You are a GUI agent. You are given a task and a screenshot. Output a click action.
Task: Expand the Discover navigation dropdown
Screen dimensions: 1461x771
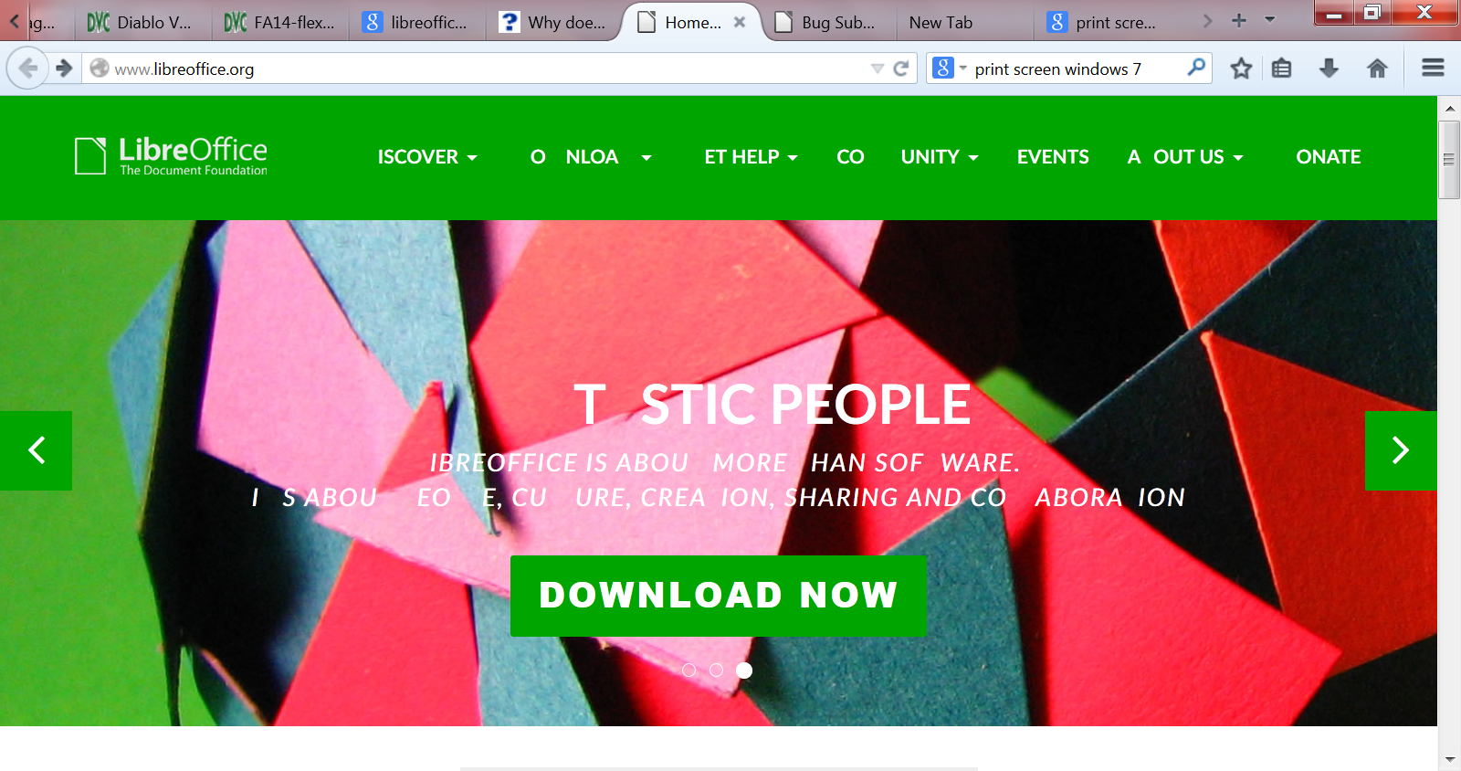point(427,157)
